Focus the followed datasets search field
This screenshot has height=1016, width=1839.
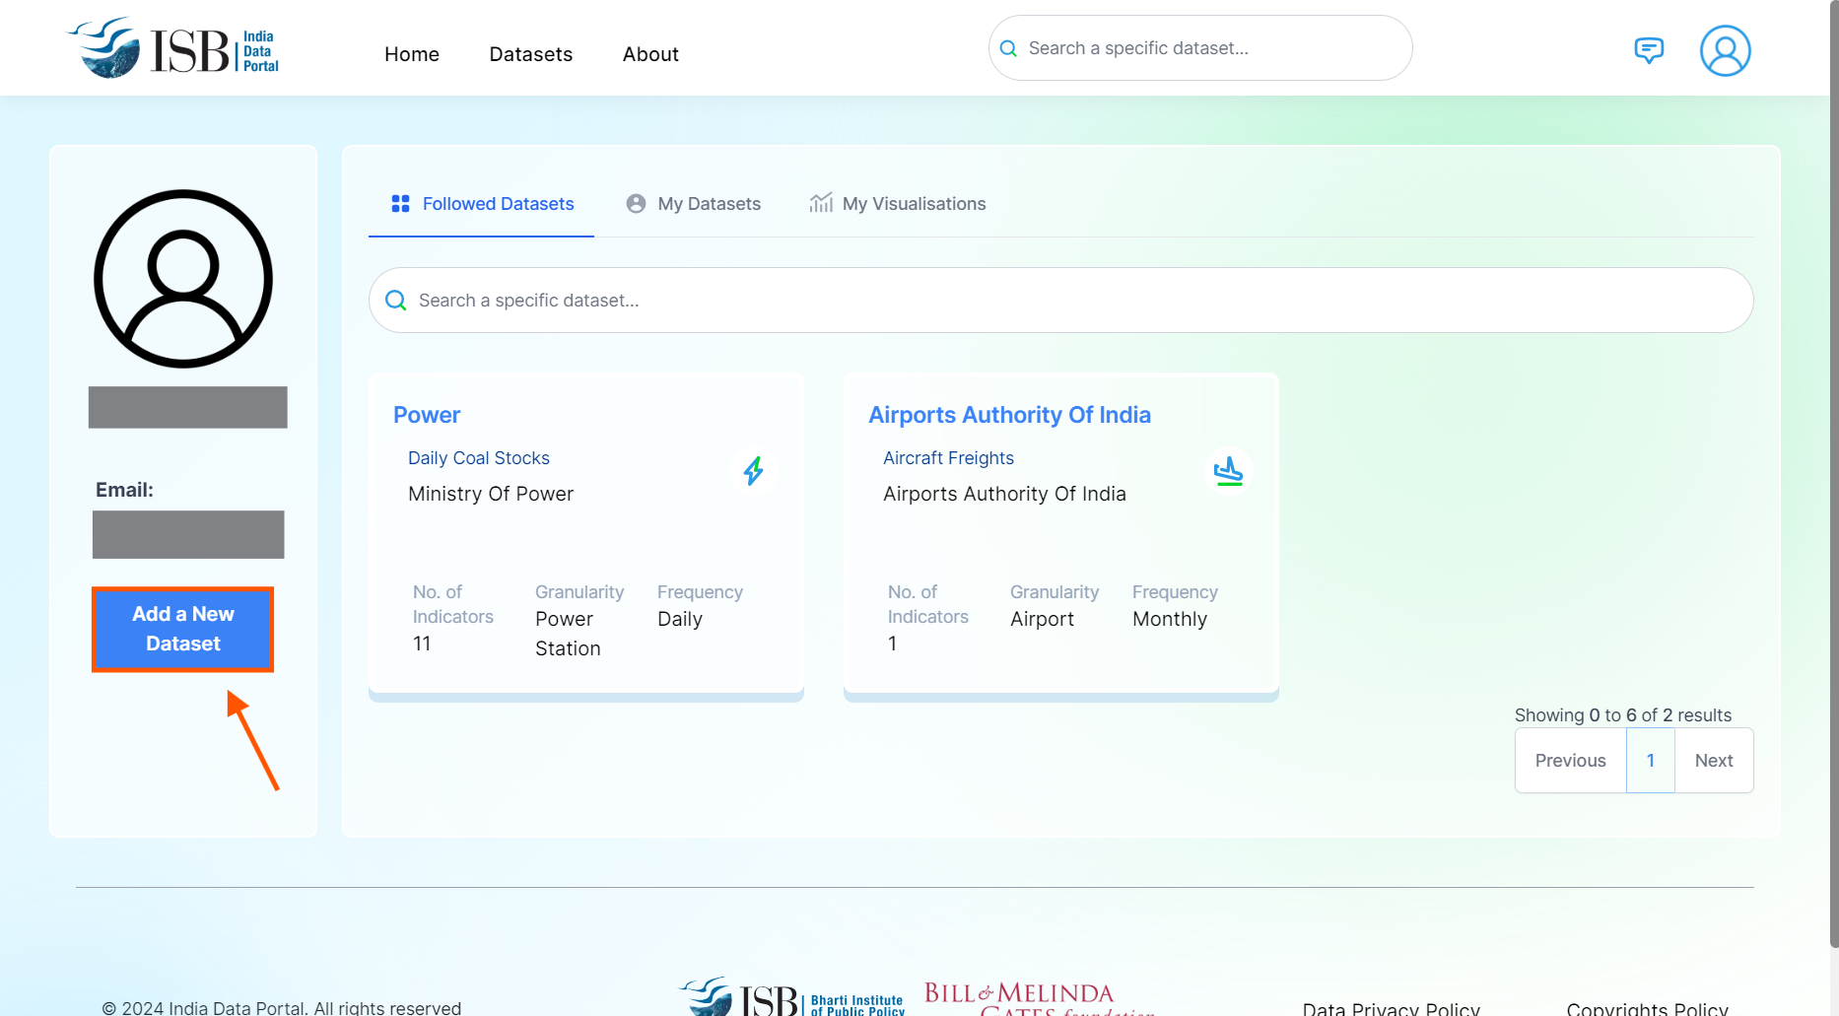click(x=1074, y=301)
